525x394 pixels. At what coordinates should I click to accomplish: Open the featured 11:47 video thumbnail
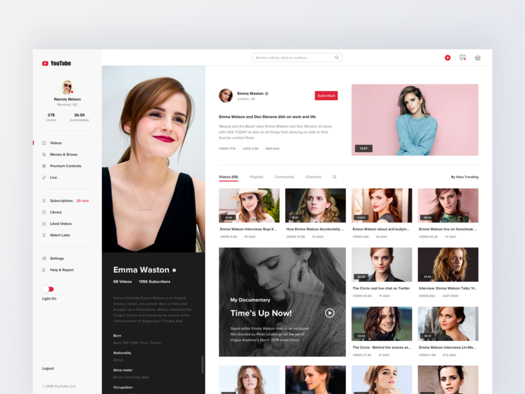click(x=415, y=120)
